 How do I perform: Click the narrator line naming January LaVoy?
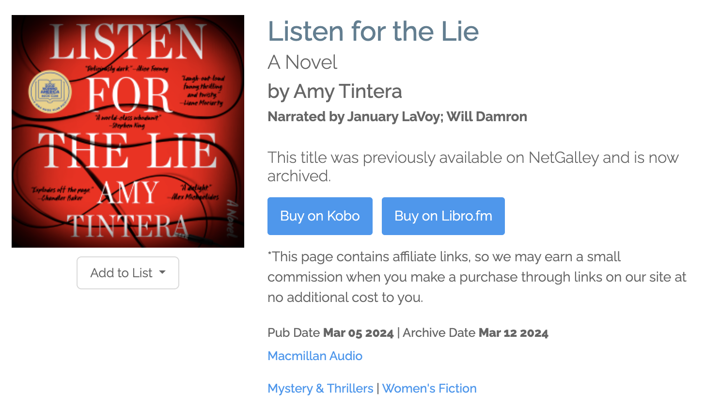coord(397,117)
